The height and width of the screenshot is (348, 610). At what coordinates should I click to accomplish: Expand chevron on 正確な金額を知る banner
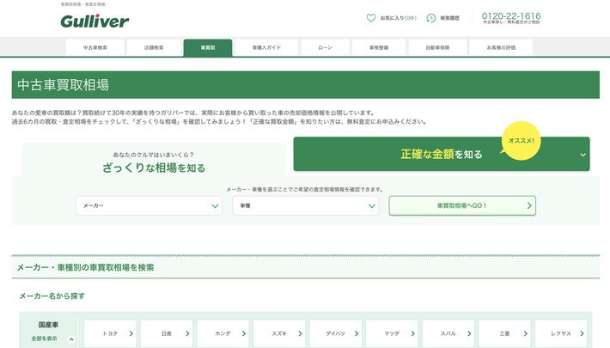[x=583, y=155]
